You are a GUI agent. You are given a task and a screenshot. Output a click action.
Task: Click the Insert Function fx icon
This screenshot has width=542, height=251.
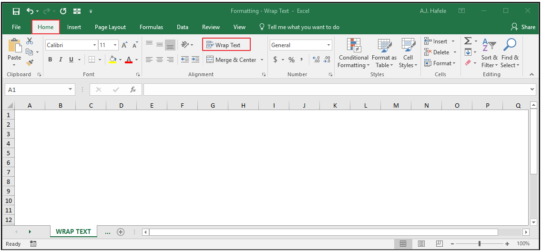point(133,90)
